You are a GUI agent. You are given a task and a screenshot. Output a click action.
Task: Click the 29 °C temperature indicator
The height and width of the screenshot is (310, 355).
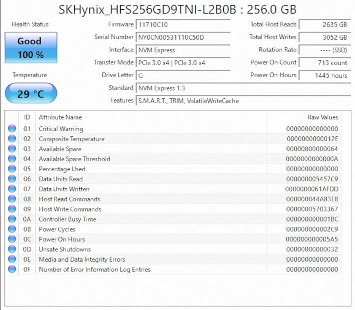click(x=30, y=93)
